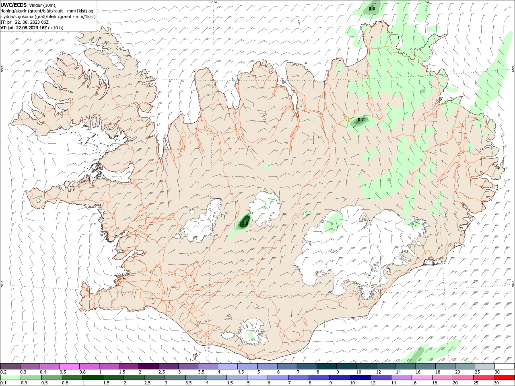Pick the bright red 30 rain legend swatch
This screenshot has width=515, height=386.
[504, 378]
